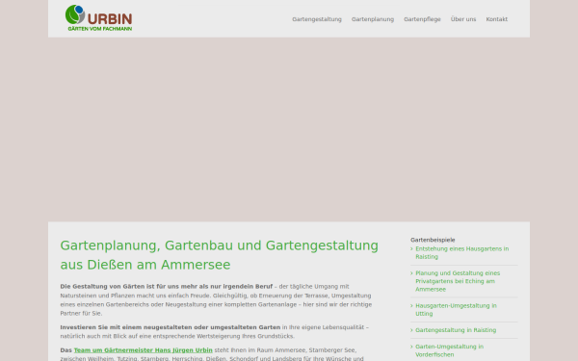578x361 pixels.
Task: Click the Gartenplanung, Gartenbau und Gartengestaltung headline
Action: (x=219, y=255)
